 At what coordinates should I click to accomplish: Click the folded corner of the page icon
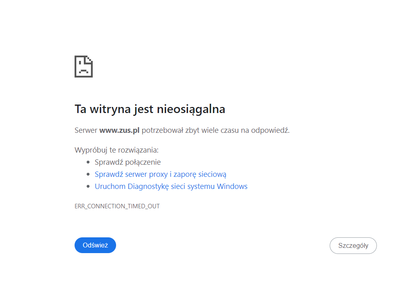pos(90,59)
